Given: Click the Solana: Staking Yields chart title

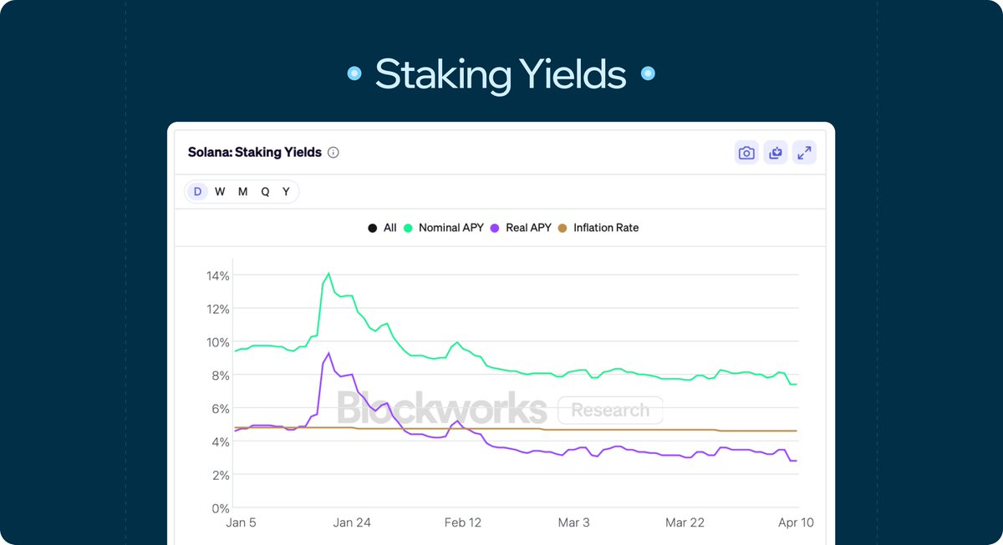Looking at the screenshot, I should (x=253, y=153).
